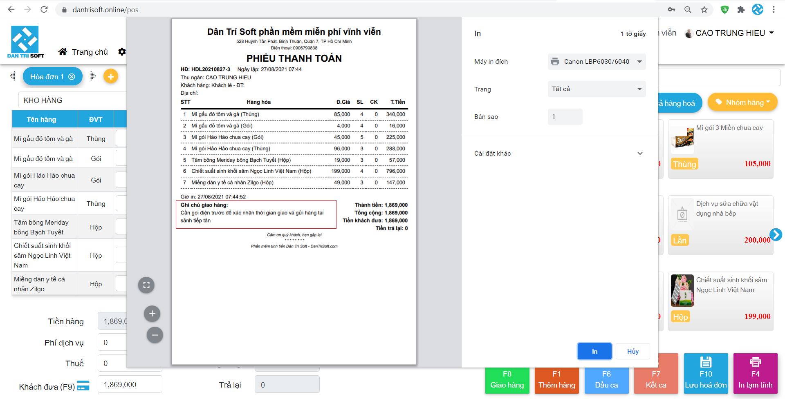Click the KHO HÀNG field
785x399 pixels.
tap(72, 100)
